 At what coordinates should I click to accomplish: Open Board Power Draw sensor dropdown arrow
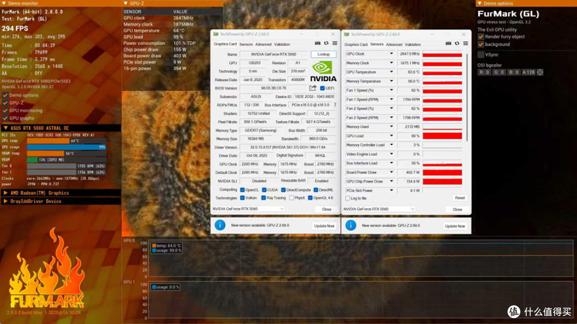(x=391, y=172)
